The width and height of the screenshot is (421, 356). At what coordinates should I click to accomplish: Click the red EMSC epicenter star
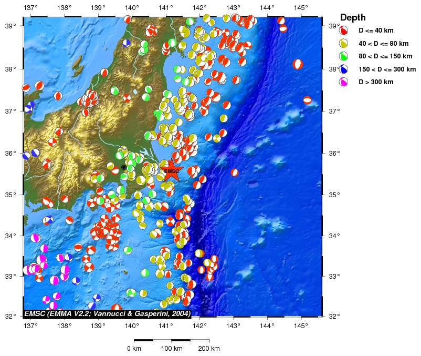pos(171,170)
